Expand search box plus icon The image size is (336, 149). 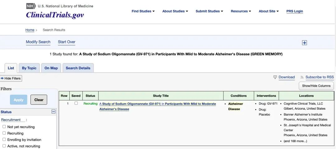tap(304, 43)
